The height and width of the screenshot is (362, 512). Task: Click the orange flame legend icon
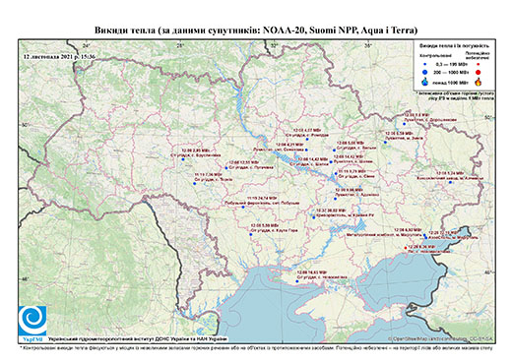[x=478, y=82]
